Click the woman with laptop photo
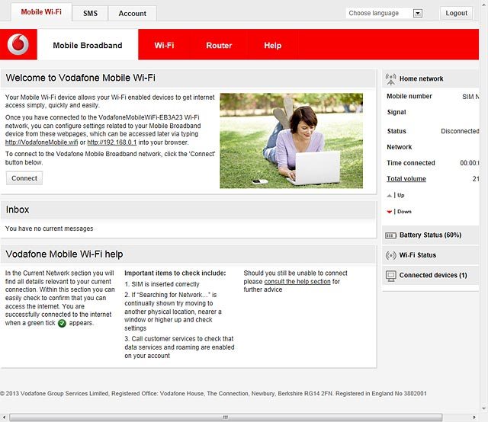488x422 pixels. [291, 141]
